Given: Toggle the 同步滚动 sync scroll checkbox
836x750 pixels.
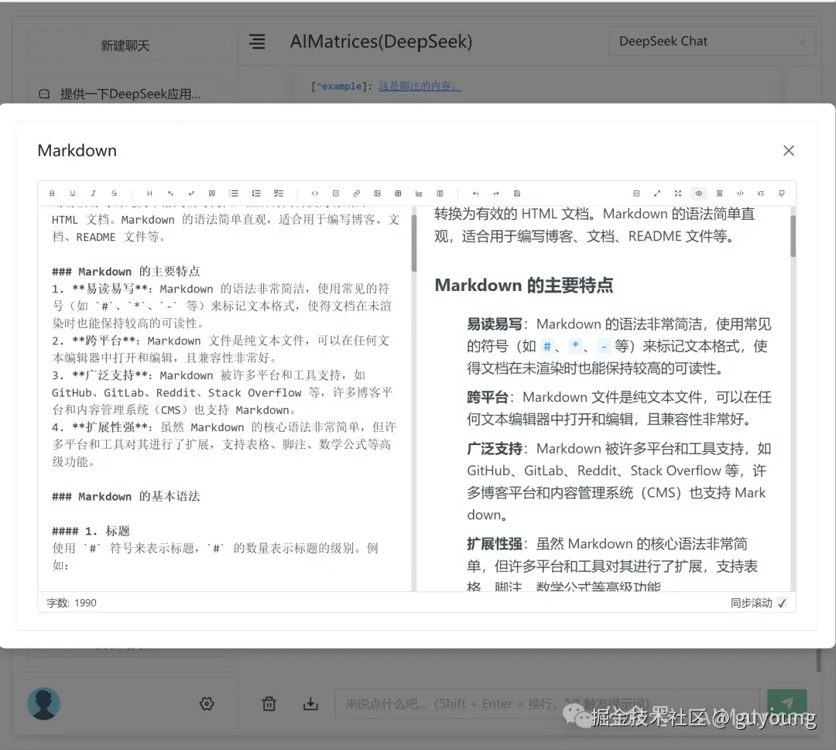Looking at the screenshot, I should pos(782,603).
